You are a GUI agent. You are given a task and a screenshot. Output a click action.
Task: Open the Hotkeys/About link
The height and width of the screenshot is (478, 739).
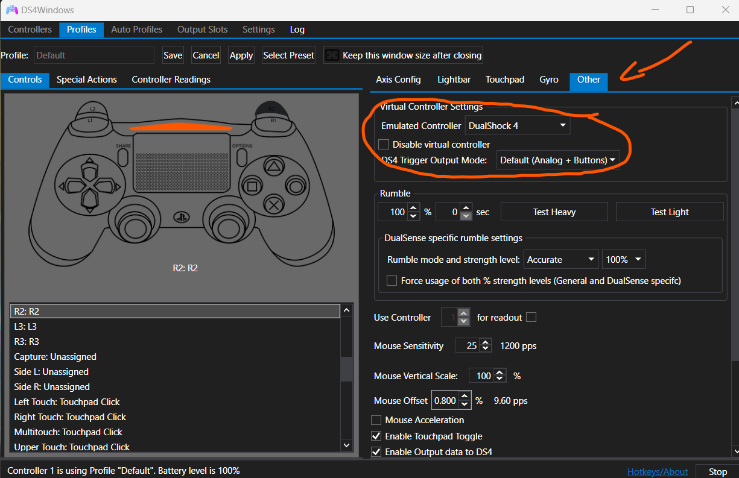pyautogui.click(x=658, y=472)
